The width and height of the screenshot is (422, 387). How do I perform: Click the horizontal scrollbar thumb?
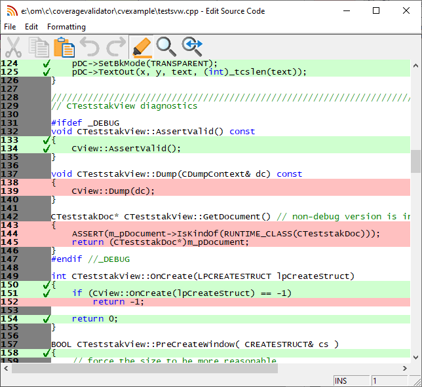[145, 368]
